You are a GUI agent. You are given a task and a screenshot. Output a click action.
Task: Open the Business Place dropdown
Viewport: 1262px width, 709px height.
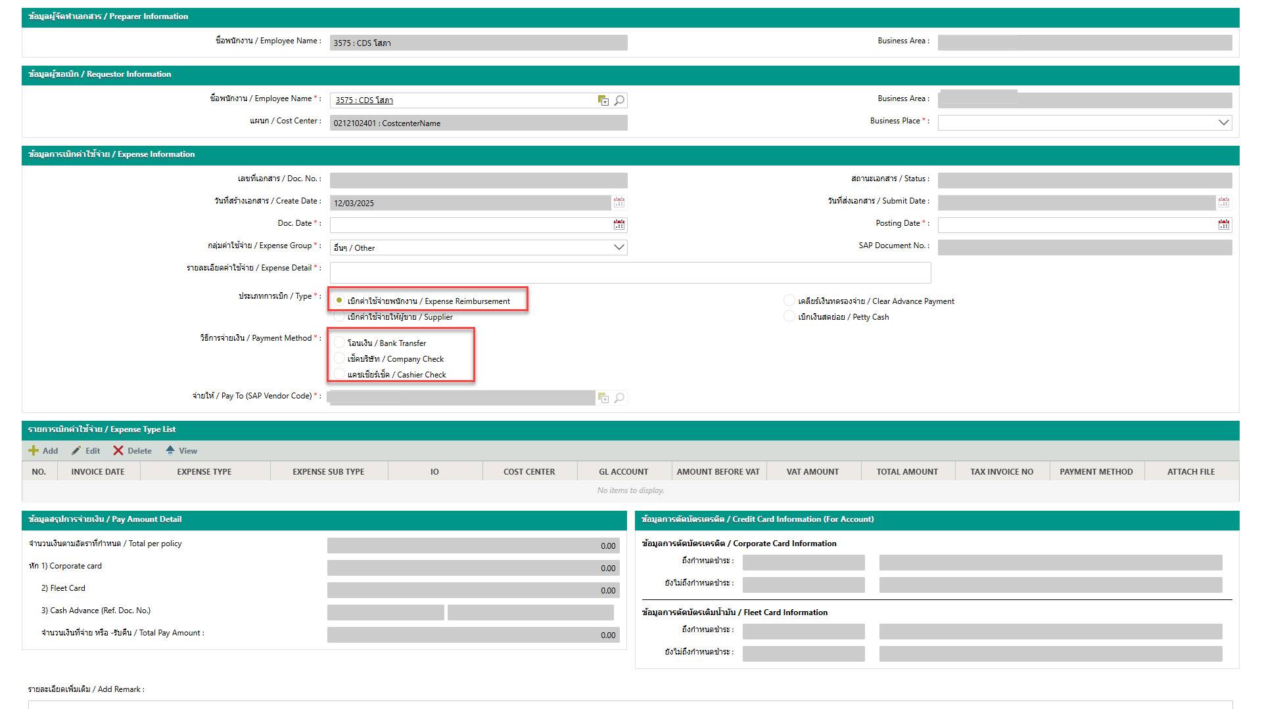[1223, 123]
